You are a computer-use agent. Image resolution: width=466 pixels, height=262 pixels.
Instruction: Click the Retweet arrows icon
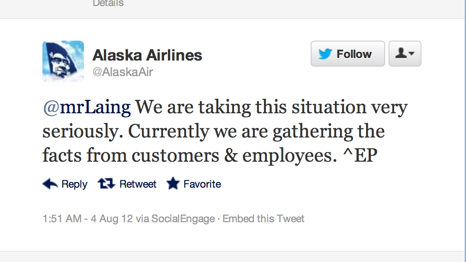tap(106, 184)
